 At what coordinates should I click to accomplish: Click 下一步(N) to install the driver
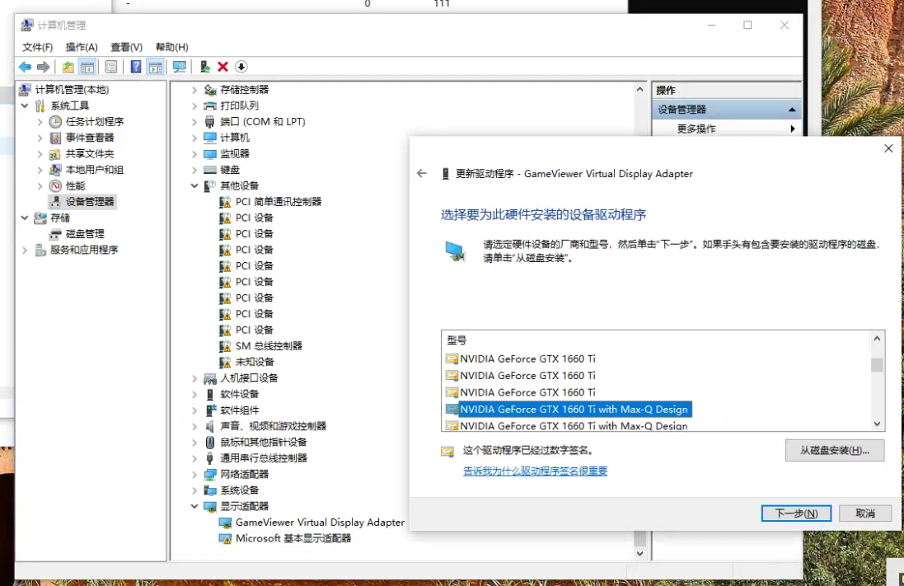pyautogui.click(x=794, y=513)
